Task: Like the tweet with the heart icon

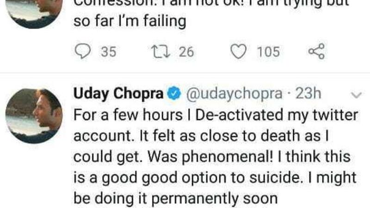Action: [239, 51]
